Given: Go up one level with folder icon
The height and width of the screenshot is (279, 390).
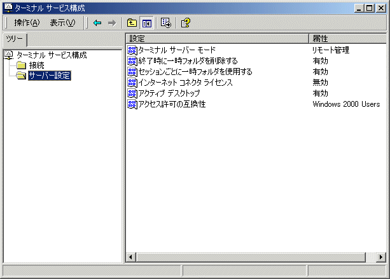Looking at the screenshot, I should 132,23.
